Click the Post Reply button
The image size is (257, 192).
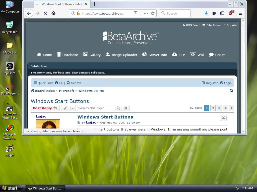pyautogui.click(x=45, y=108)
